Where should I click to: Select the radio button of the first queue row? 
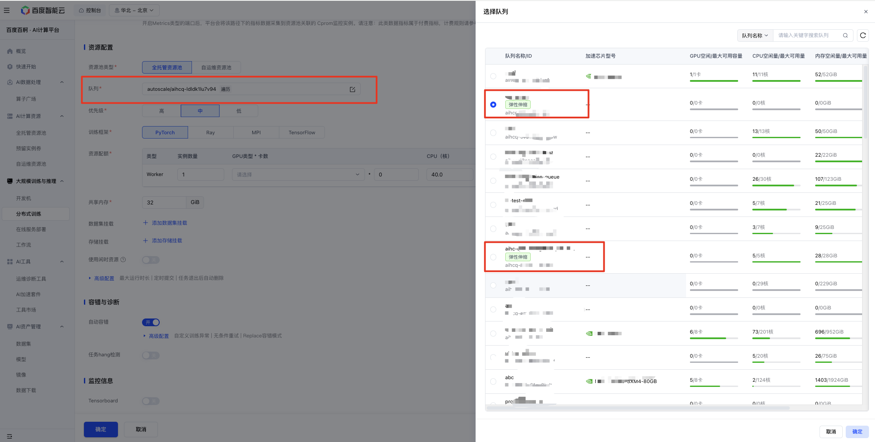[493, 76]
